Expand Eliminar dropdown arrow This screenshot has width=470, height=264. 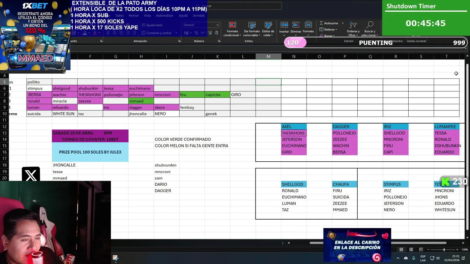coord(296,35)
